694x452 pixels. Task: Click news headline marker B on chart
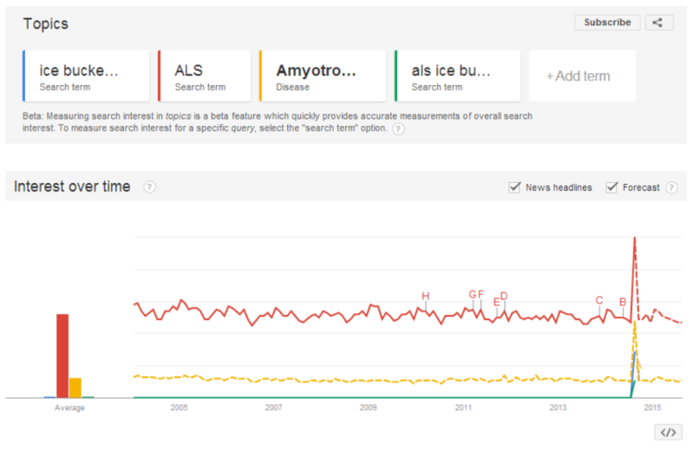pos(623,302)
